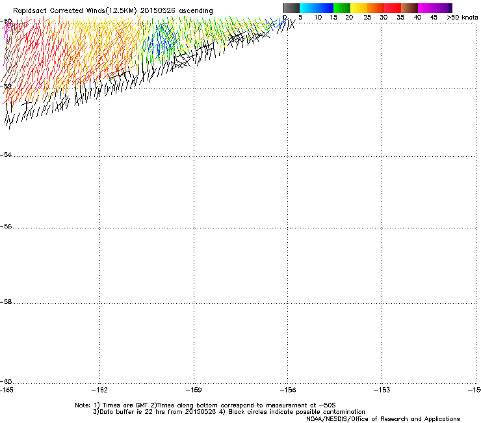Image resolution: width=481 pixels, height=423 pixels.
Task: Click the yellow 20-25 knots legend color
Action: [359, 8]
